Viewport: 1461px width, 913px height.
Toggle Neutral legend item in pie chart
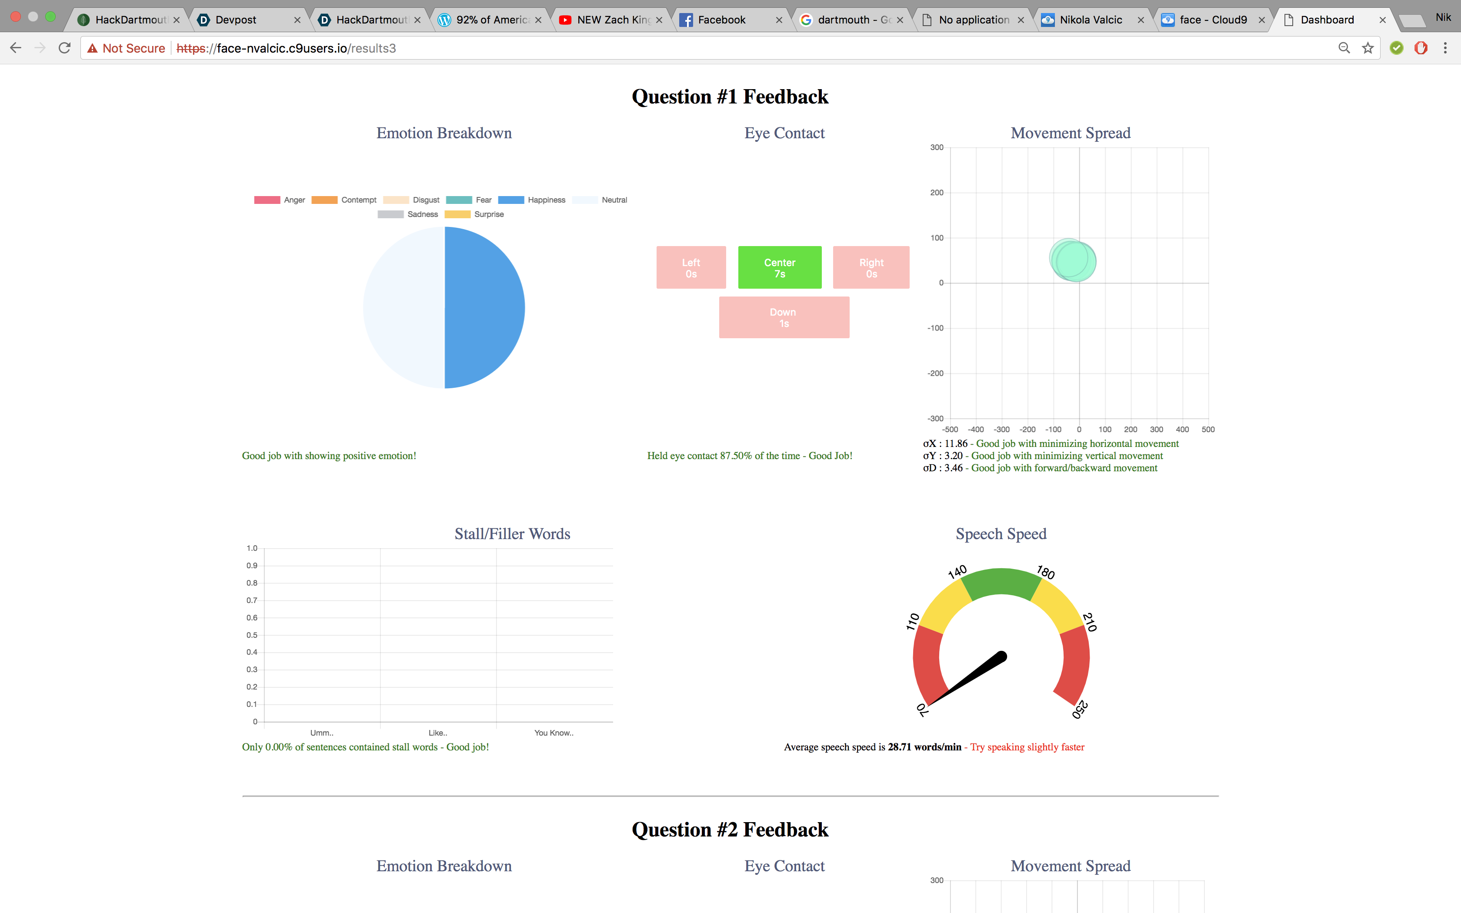tap(600, 200)
